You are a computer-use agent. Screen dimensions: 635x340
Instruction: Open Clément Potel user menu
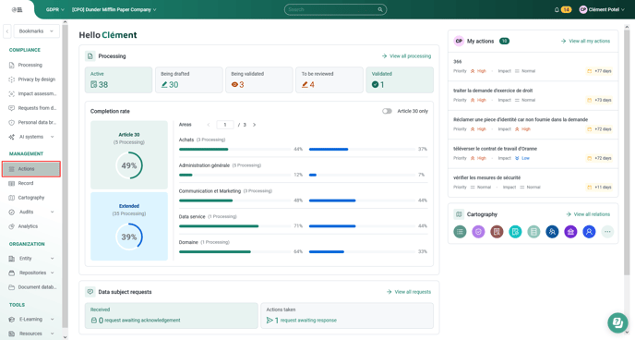point(602,10)
